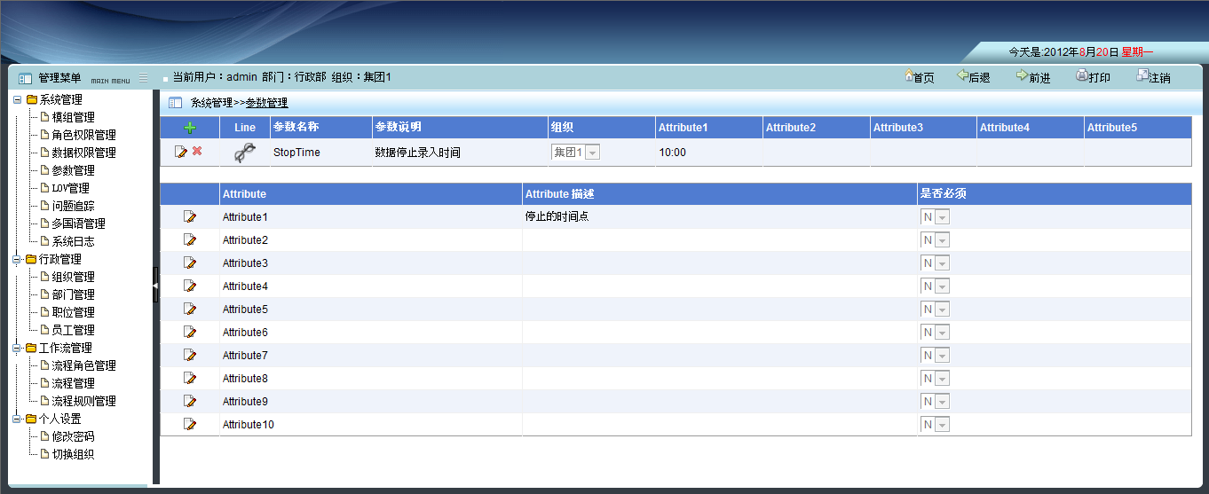Open 切换组织 in the tree
Image resolution: width=1209 pixels, height=494 pixels.
point(73,454)
